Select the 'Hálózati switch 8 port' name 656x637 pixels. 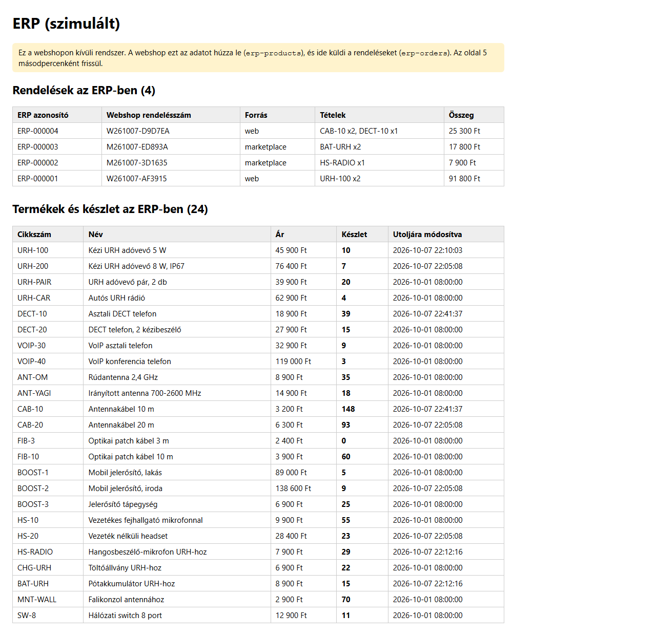[x=125, y=615]
